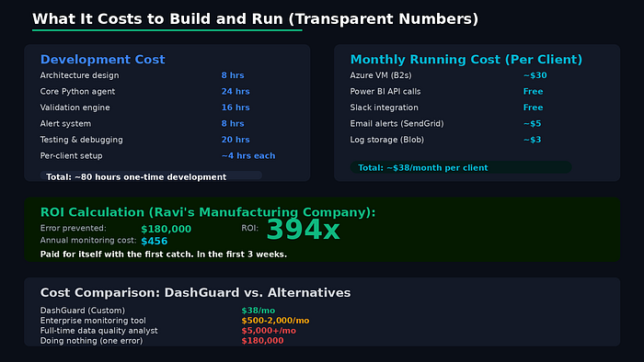Click the 'Error prevented:' label
Image resolution: width=644 pixels, height=362 pixels.
[x=73, y=229]
